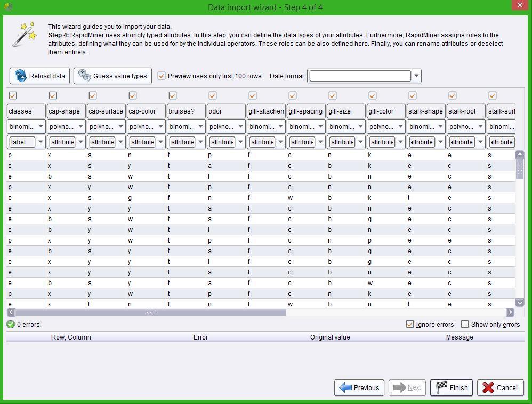Uncheck the gill-size column checkbox
This screenshot has width=532, height=404.
(x=333, y=95)
